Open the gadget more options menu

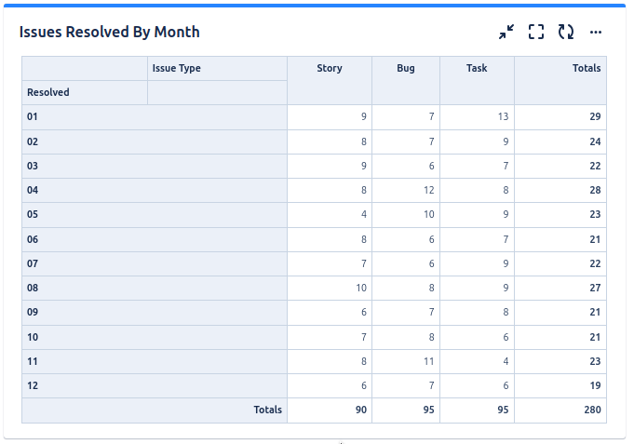pos(596,33)
